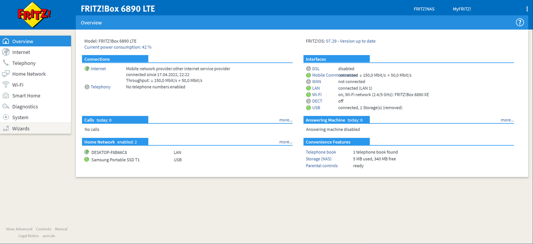Click the Overview house icon in sidebar
Viewport: 533px width, 244px height.
(6, 41)
